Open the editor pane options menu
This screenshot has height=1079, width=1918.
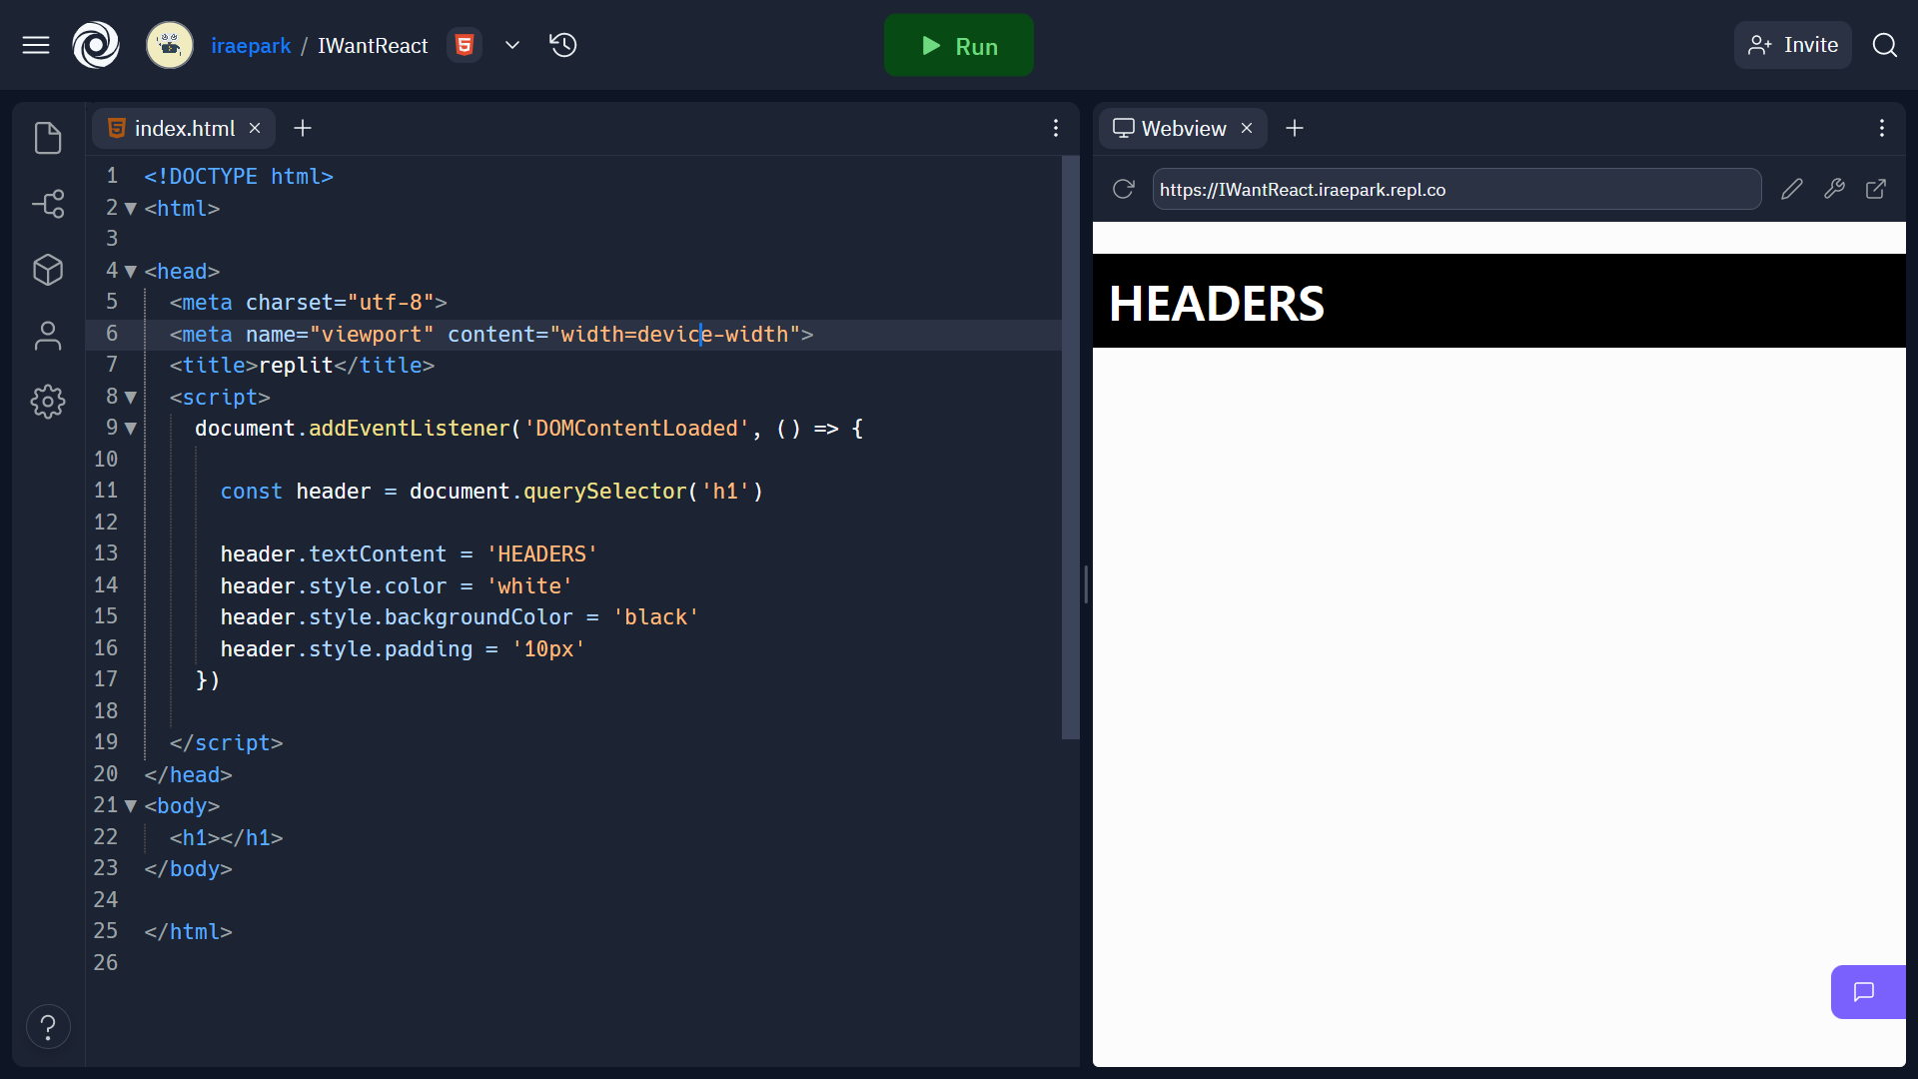pos(1056,128)
